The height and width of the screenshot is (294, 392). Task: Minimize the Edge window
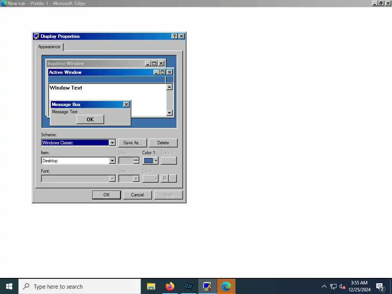[375, 3]
